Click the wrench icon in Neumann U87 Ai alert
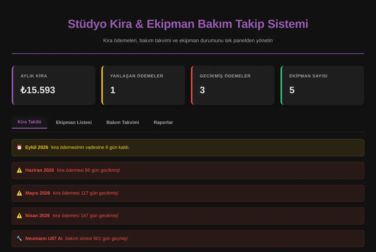This screenshot has height=252, width=376. (19, 238)
